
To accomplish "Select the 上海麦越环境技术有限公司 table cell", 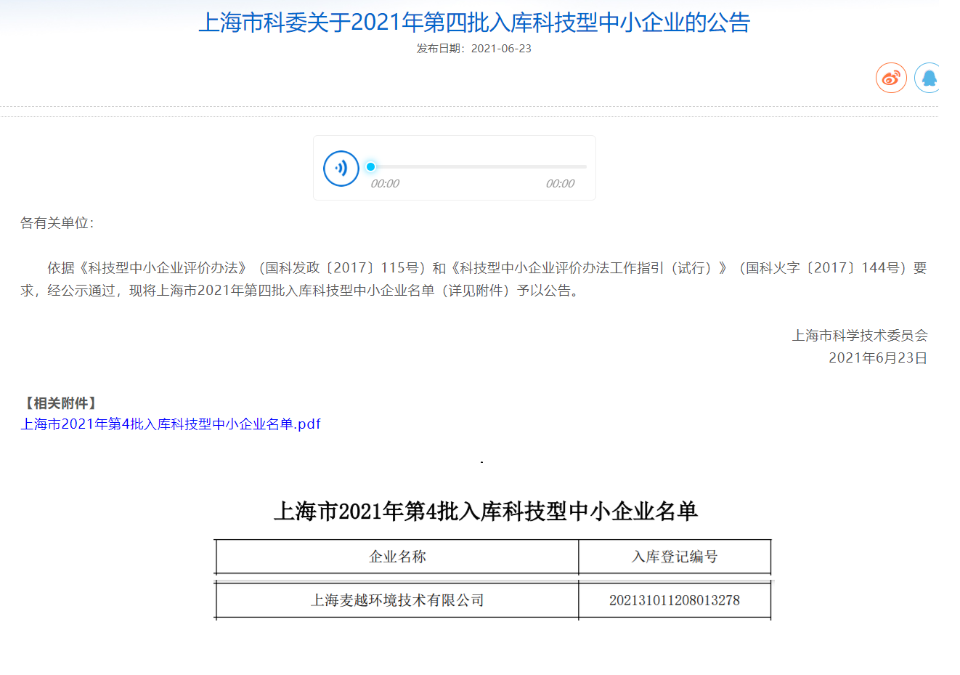I will (397, 600).
